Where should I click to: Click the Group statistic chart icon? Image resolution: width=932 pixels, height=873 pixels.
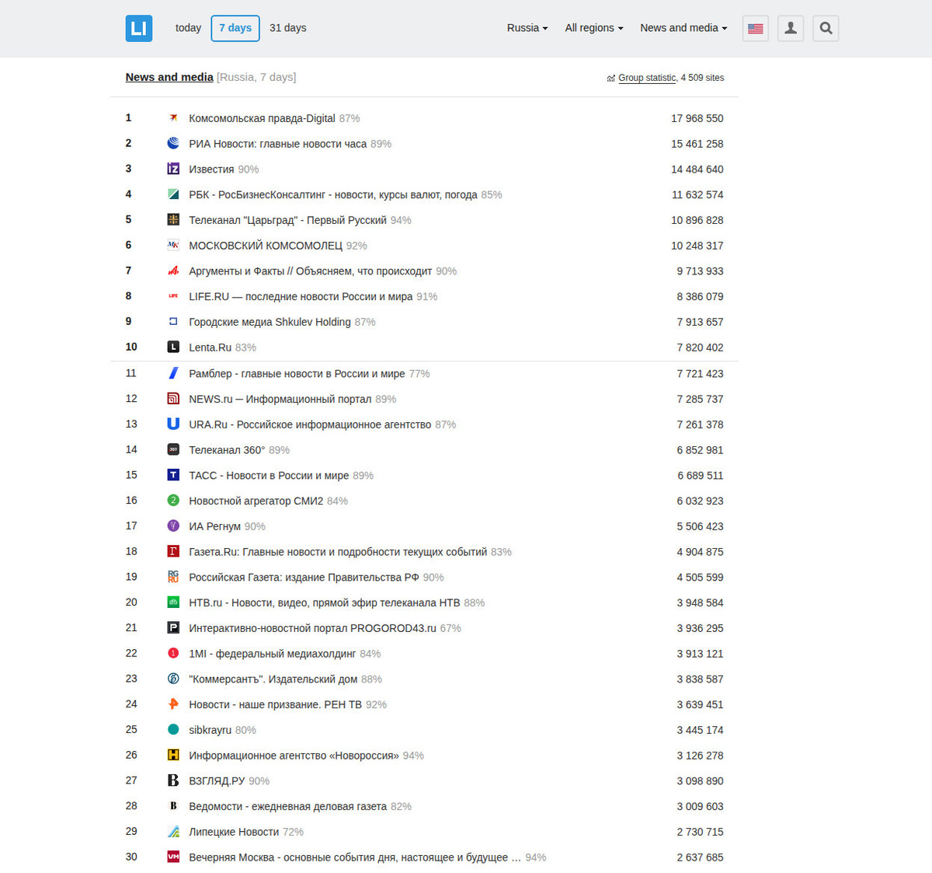click(x=611, y=79)
